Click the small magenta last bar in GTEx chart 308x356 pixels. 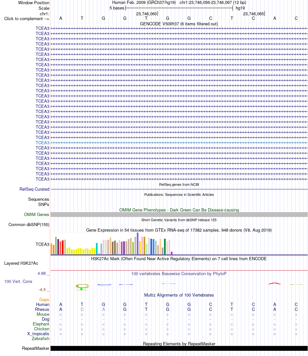click(x=172, y=253)
